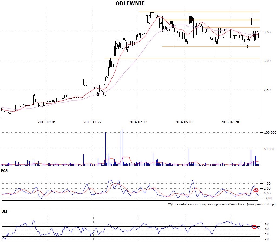Click the 0,00 POS axis value
The width and height of the screenshot is (277, 242).
(x=267, y=193)
